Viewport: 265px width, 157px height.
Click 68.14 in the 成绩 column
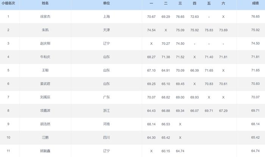coord(256,124)
